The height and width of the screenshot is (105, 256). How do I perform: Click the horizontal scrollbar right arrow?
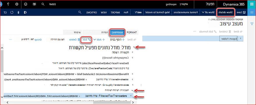point(133,102)
